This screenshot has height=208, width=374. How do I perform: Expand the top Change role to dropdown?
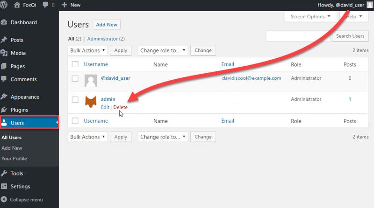click(163, 50)
